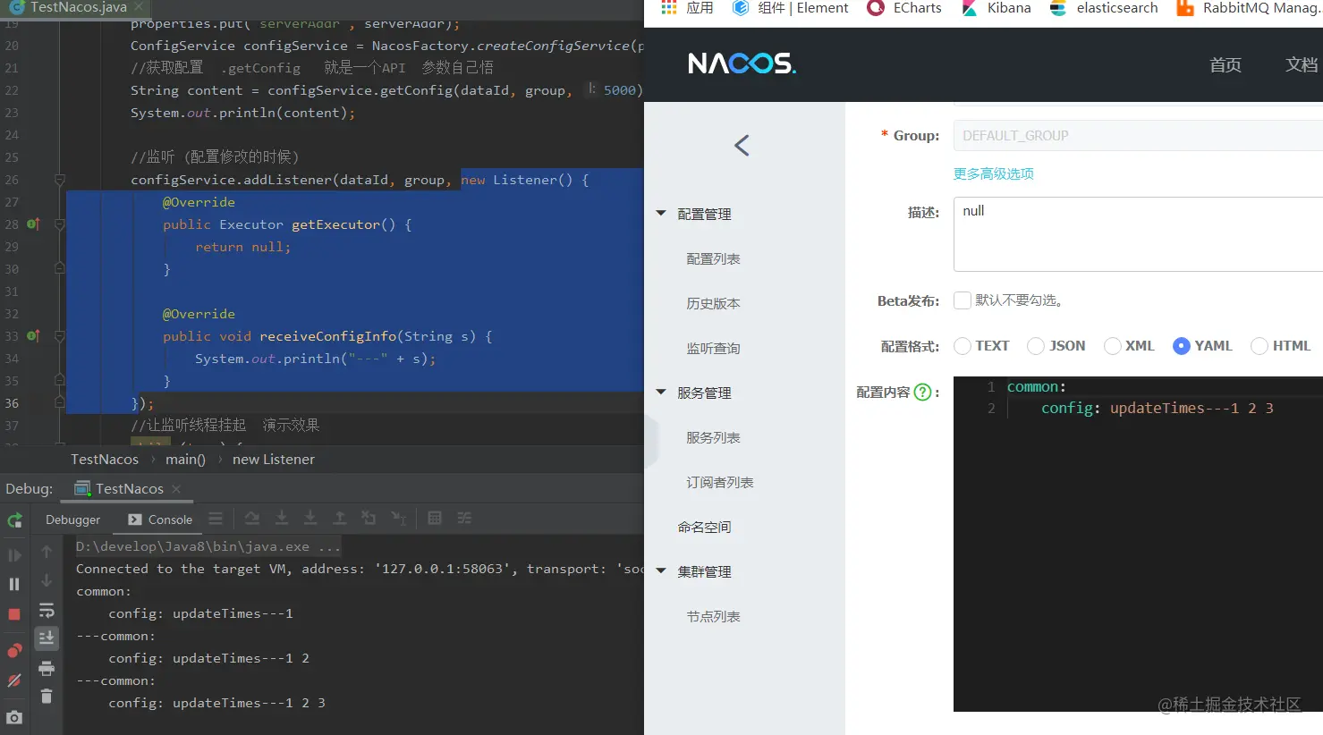The height and width of the screenshot is (735, 1323).
Task: Click the camera thread dump icon
Action: click(x=14, y=717)
